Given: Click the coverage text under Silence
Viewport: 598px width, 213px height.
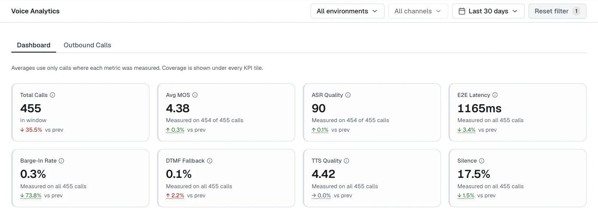Looking at the screenshot, I should (x=490, y=186).
